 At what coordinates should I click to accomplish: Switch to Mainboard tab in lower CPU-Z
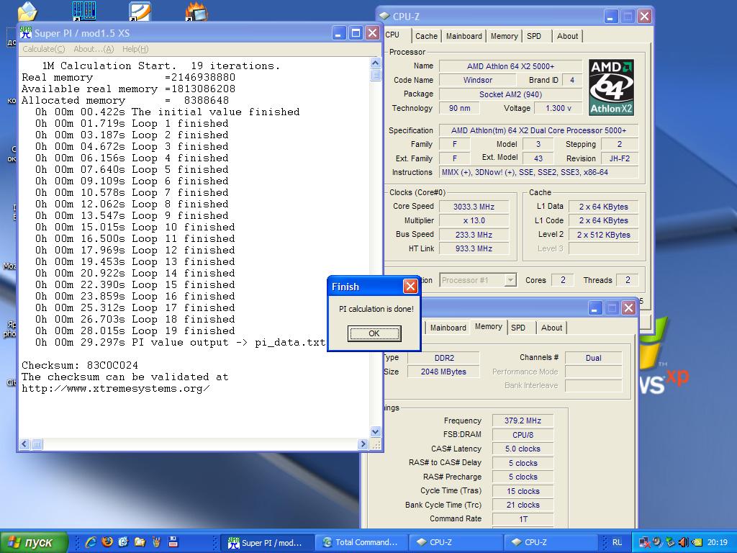click(448, 328)
